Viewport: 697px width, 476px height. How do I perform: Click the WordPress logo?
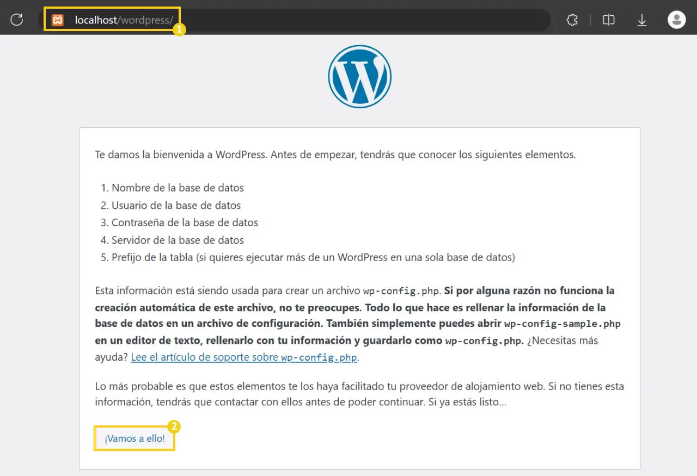coord(359,76)
